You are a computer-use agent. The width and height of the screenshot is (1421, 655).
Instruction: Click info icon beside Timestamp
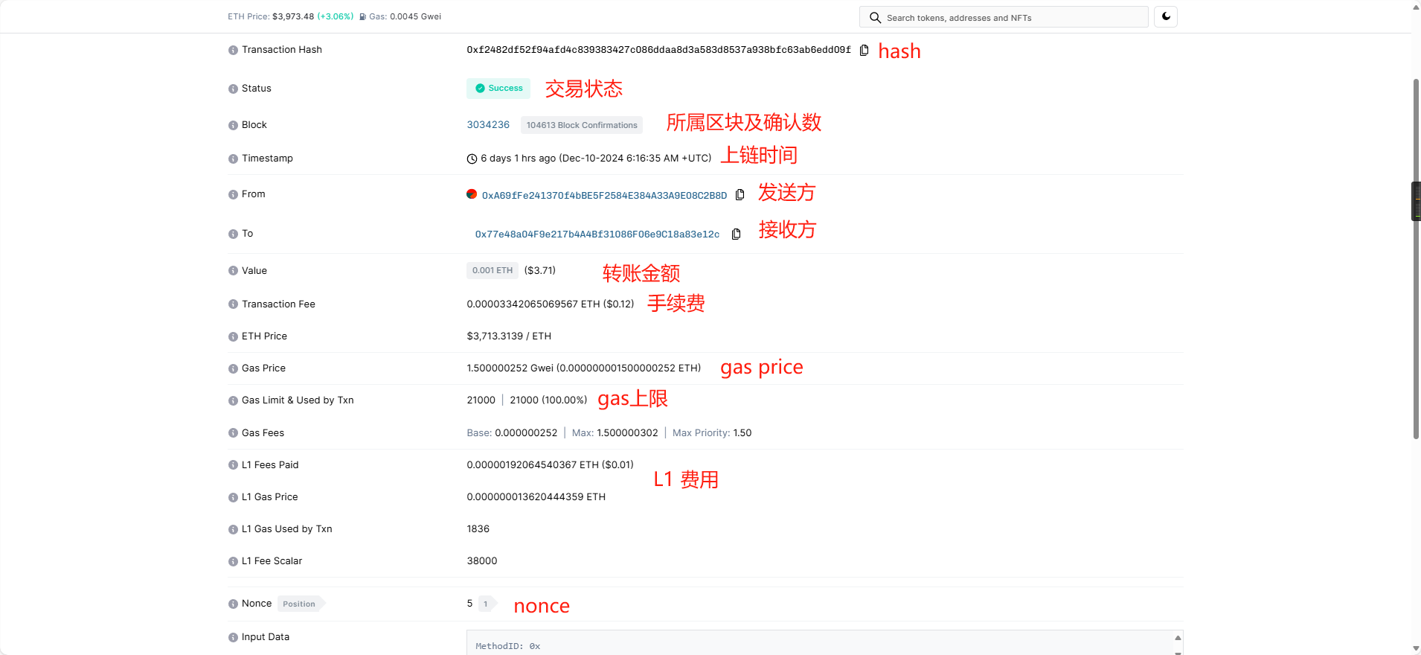(x=233, y=159)
